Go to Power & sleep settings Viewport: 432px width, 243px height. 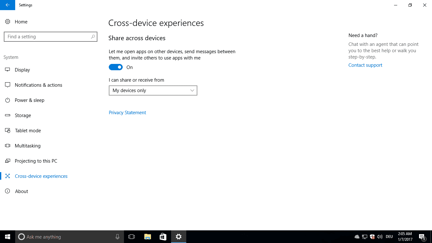[x=29, y=100]
